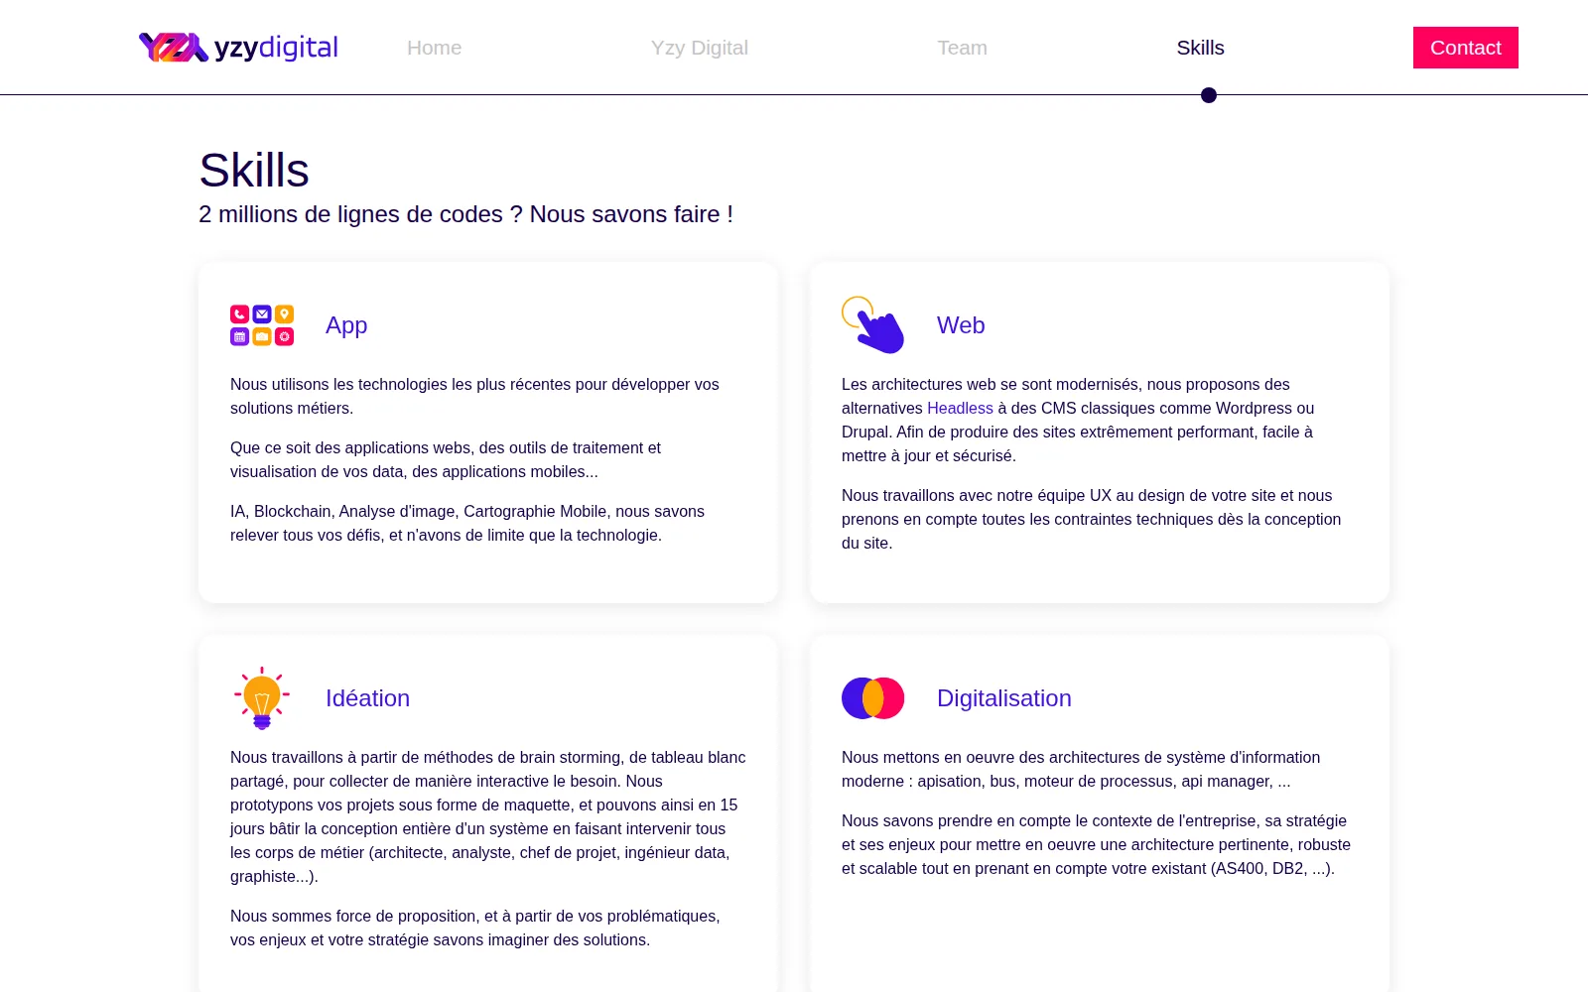Click the Web pointing-hand icon
Image resolution: width=1588 pixels, height=992 pixels.
pyautogui.click(x=873, y=325)
